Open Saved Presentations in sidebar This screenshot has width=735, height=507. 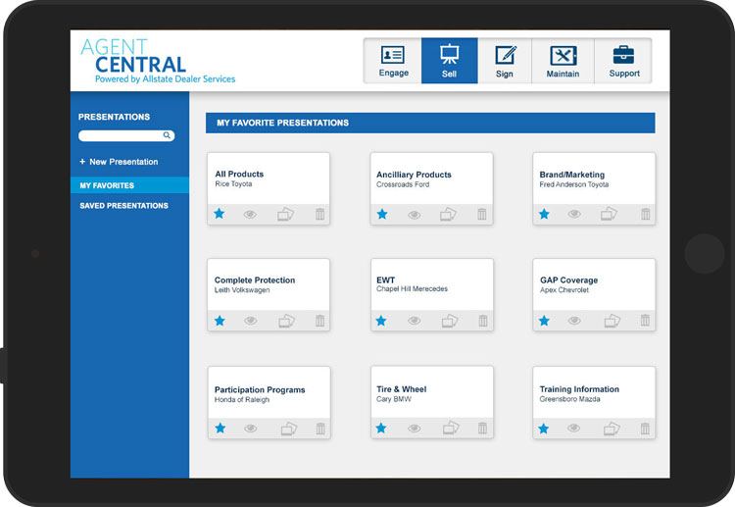(123, 205)
